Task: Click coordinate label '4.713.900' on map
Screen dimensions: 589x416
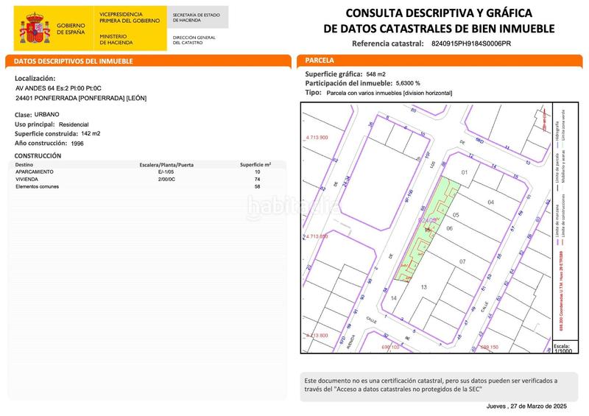Action: (317, 138)
